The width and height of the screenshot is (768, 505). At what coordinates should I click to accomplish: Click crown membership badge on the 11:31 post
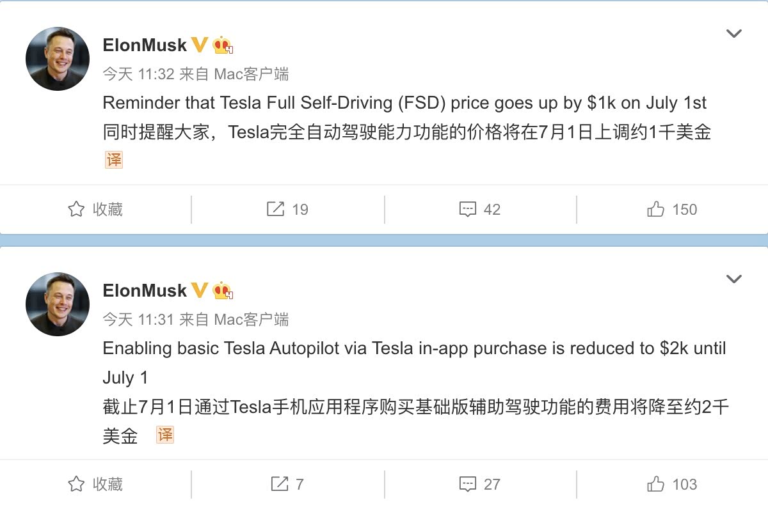223,291
